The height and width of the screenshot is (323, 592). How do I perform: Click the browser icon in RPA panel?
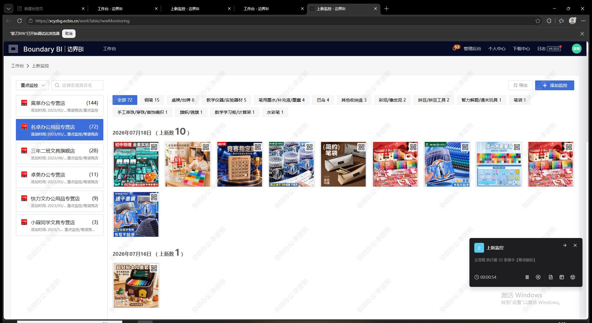(573, 277)
